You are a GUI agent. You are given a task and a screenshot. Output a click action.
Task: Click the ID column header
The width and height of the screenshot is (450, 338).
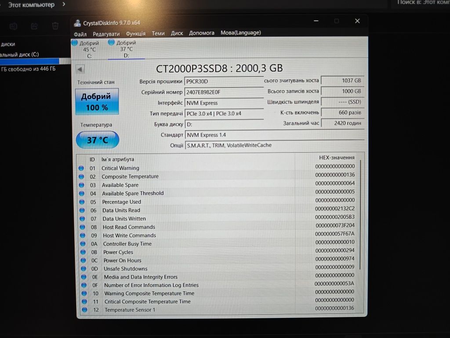tap(92, 159)
